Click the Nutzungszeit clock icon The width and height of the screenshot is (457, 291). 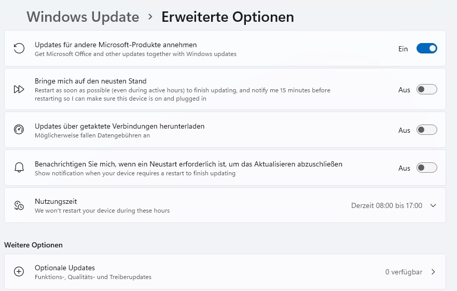click(x=19, y=205)
